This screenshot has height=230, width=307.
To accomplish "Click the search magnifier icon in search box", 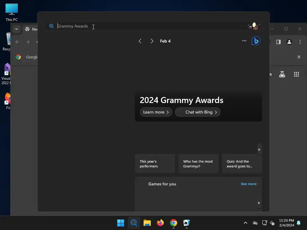I will point(52,26).
